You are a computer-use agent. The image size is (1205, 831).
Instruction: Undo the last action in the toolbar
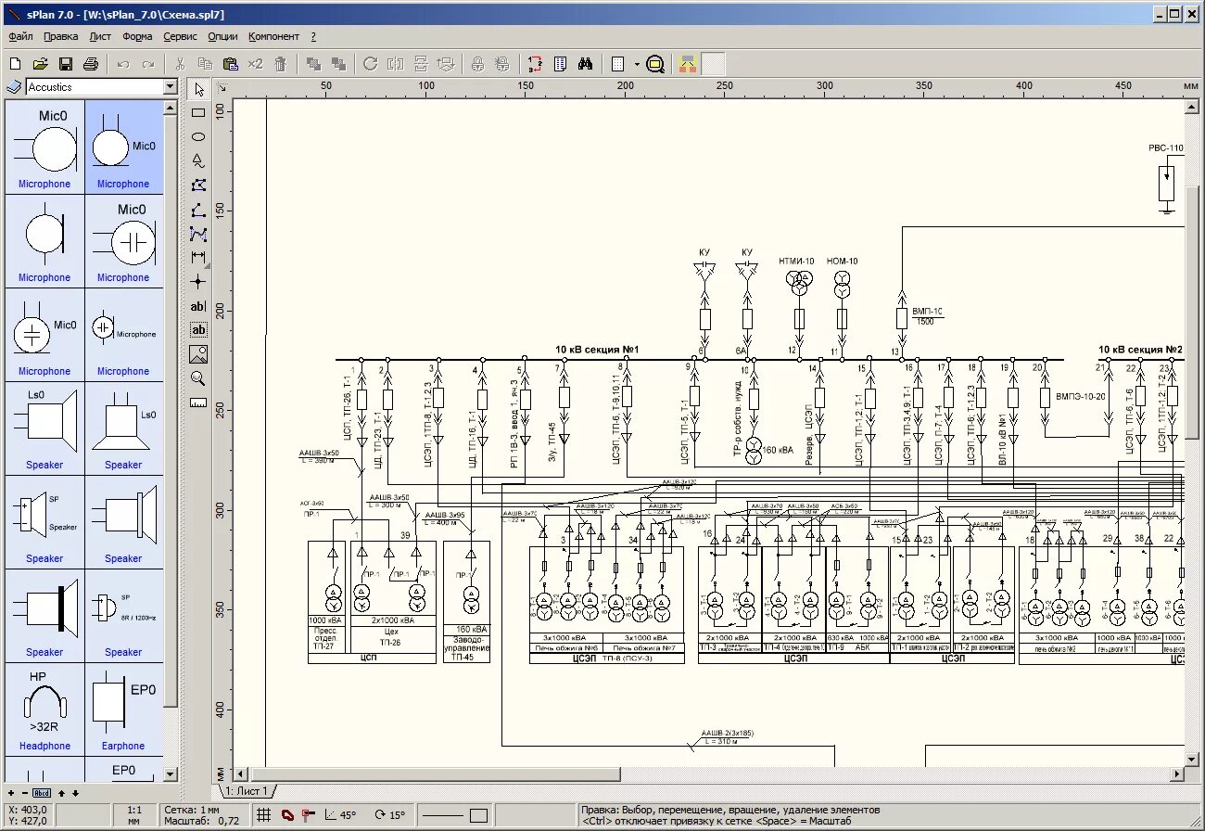coord(123,64)
